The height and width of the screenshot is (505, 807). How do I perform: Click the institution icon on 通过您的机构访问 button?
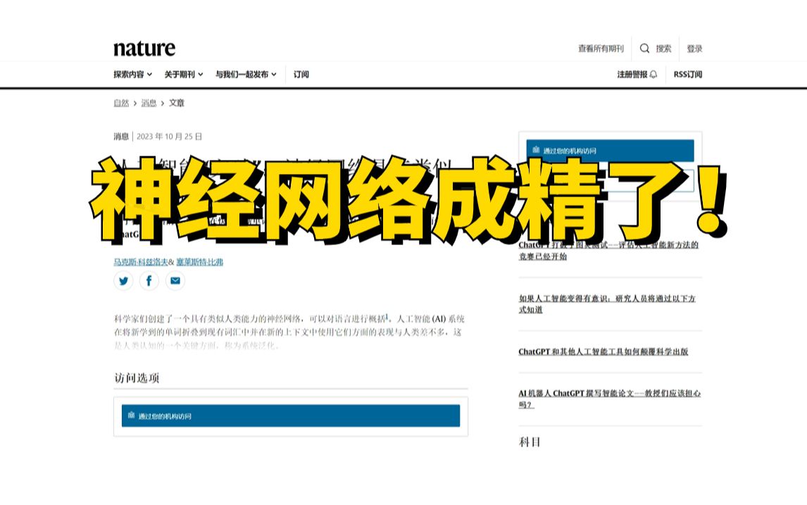(x=130, y=416)
